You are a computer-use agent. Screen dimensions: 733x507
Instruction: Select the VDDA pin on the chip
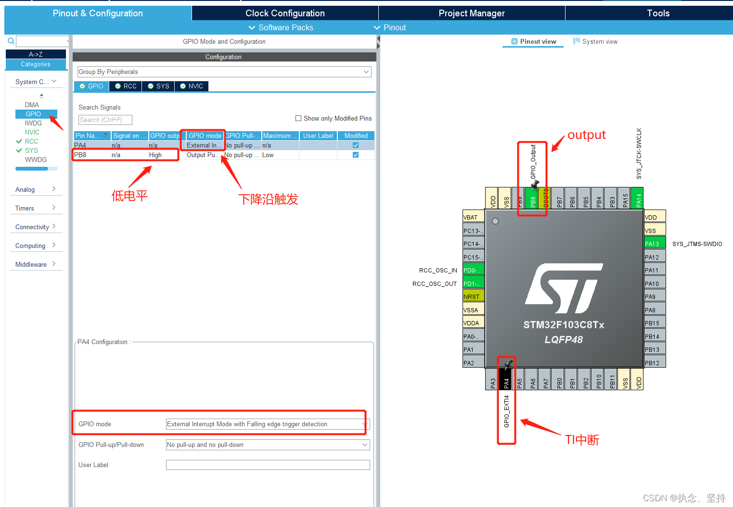click(x=473, y=322)
